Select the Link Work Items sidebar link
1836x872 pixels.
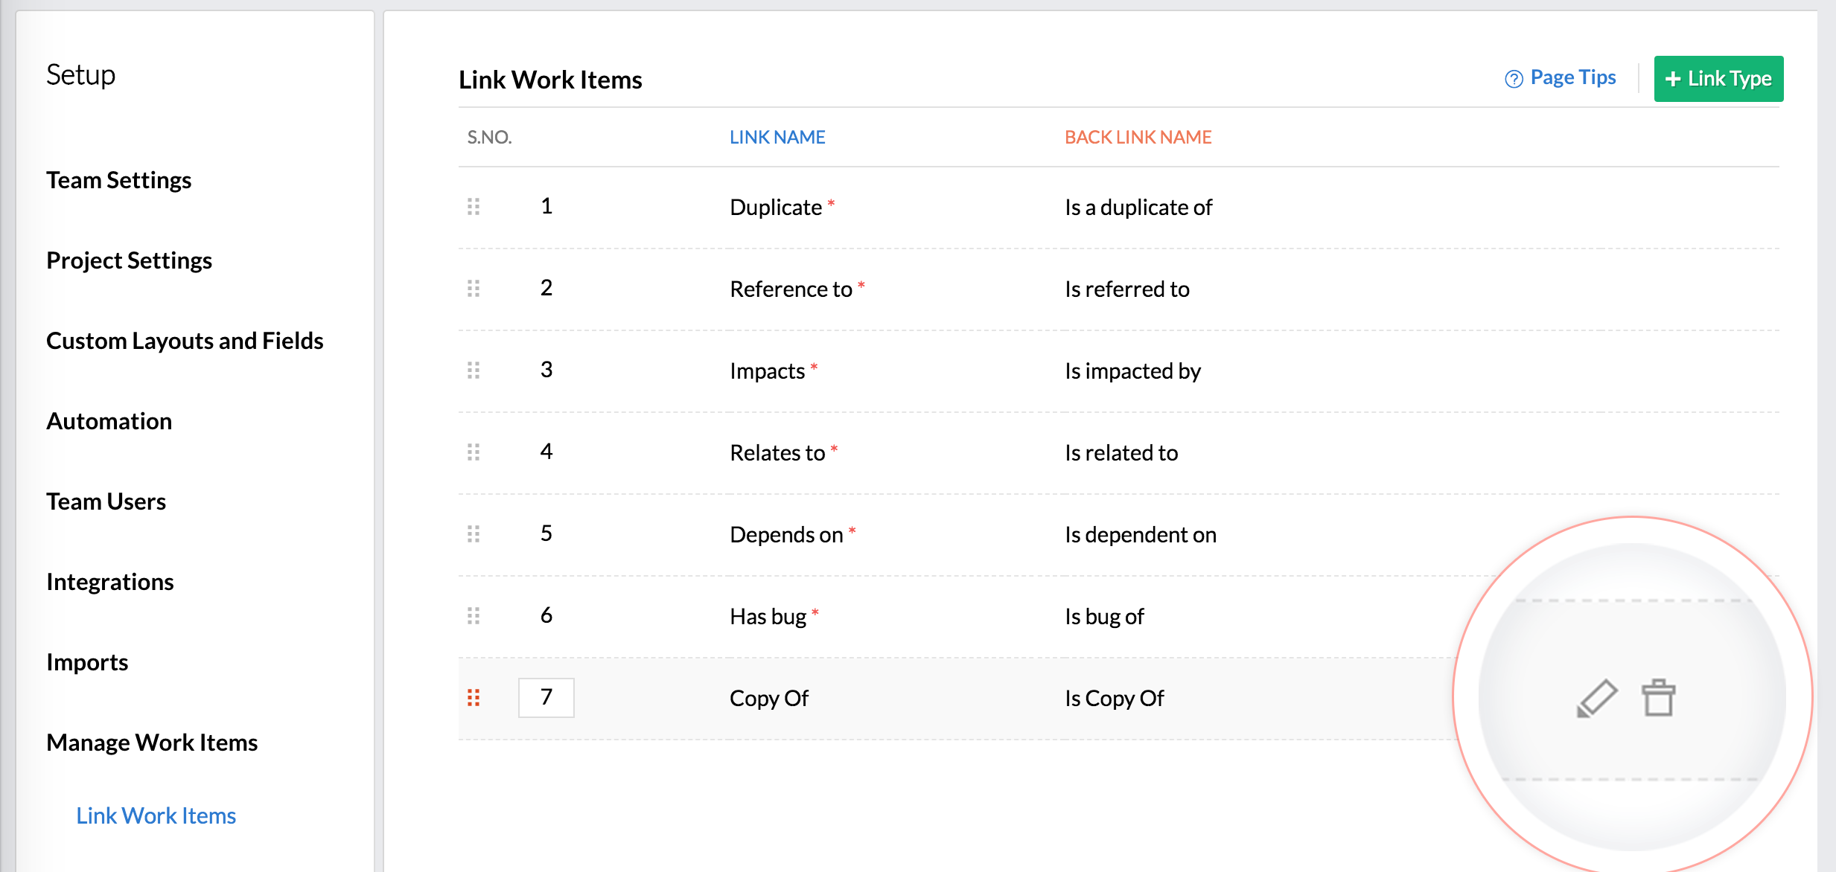coord(156,815)
